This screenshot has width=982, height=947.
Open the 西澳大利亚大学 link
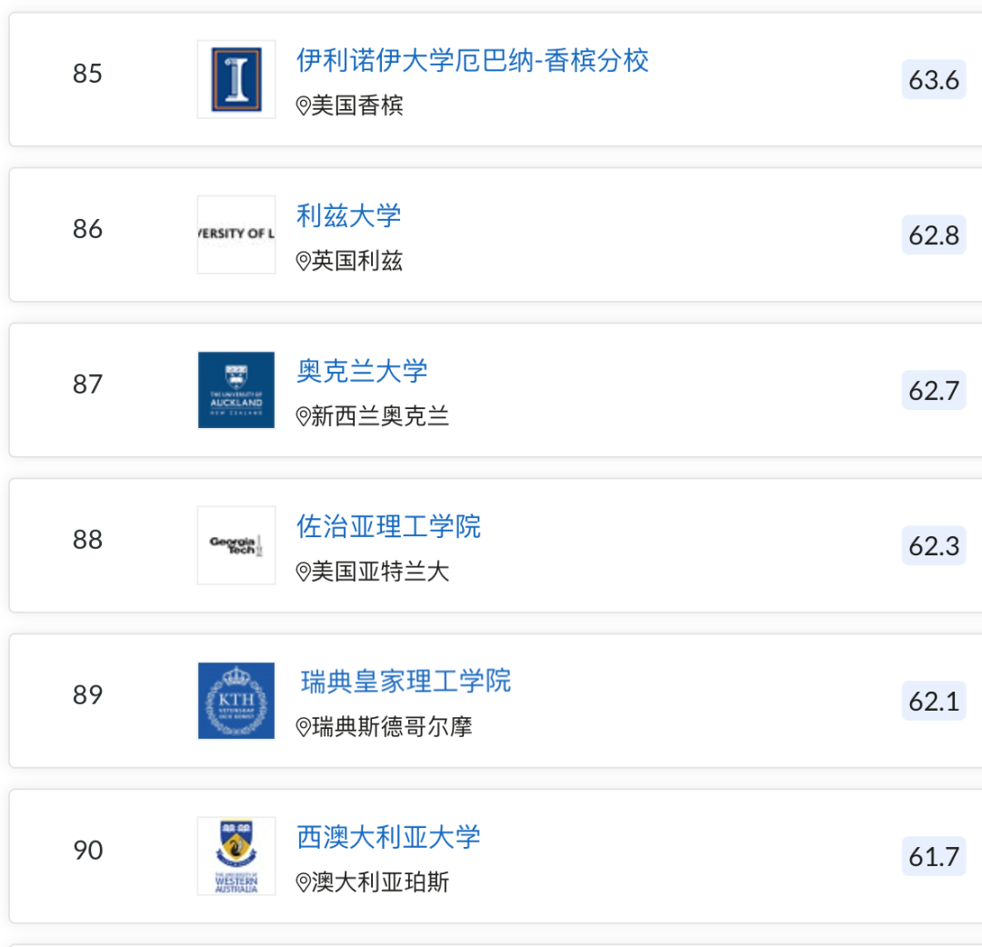coord(389,837)
